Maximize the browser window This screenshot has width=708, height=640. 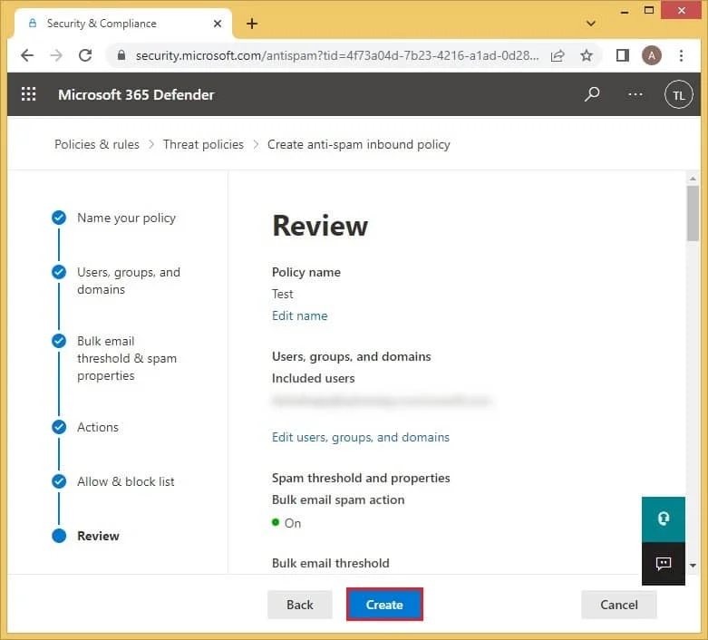coord(649,10)
